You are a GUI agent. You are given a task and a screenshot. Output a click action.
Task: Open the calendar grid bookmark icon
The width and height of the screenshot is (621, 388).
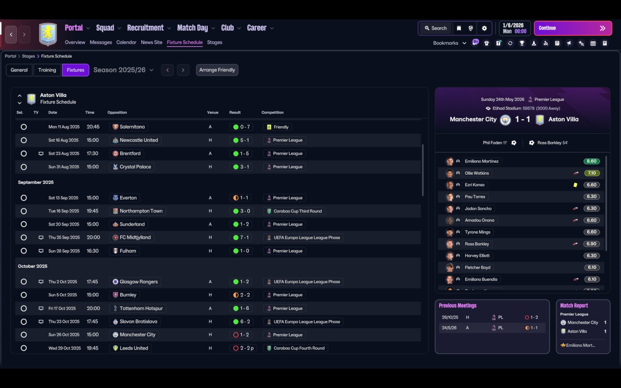tap(593, 43)
